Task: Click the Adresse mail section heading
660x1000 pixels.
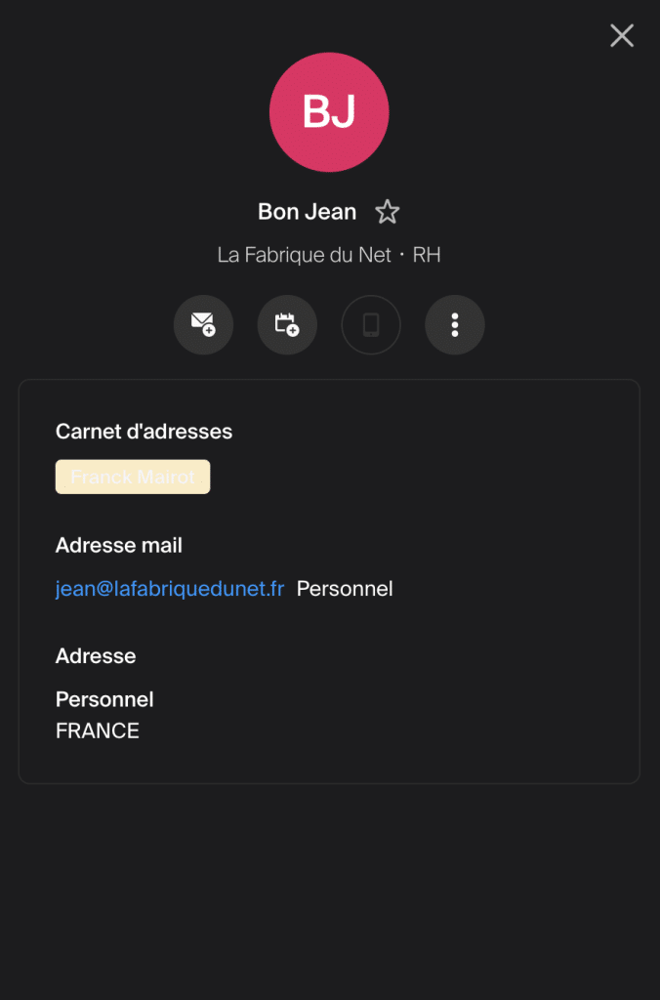Action: point(119,545)
